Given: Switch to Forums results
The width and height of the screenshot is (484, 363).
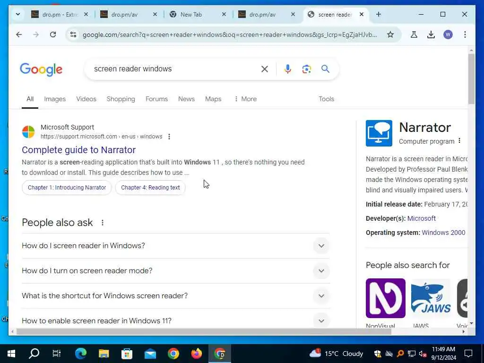Looking at the screenshot, I should [x=156, y=99].
